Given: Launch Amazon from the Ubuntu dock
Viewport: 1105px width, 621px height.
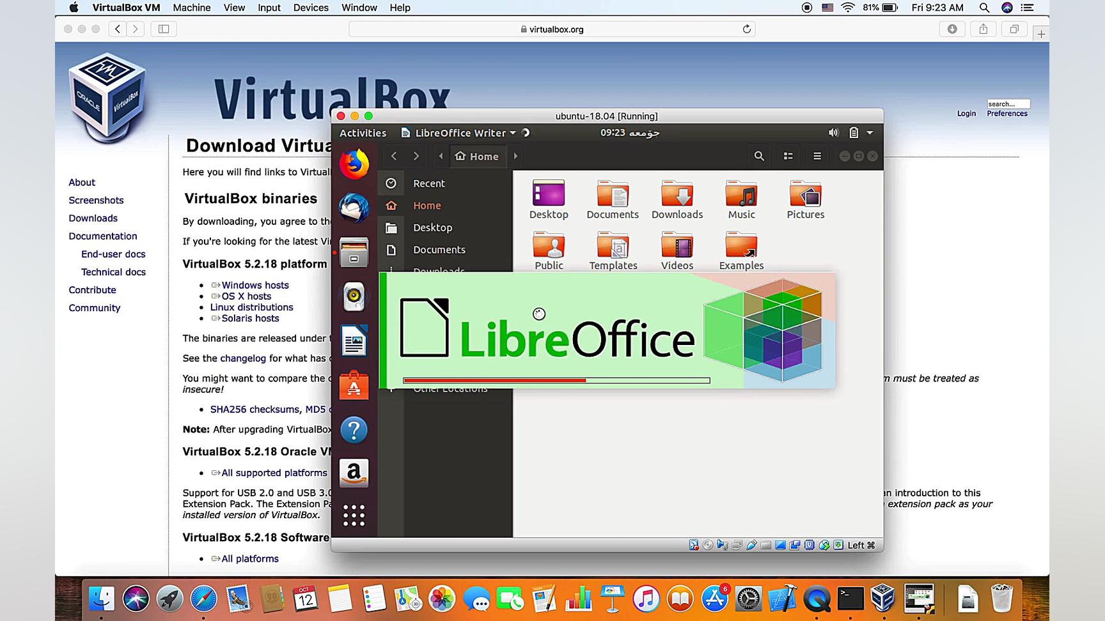Looking at the screenshot, I should (354, 473).
